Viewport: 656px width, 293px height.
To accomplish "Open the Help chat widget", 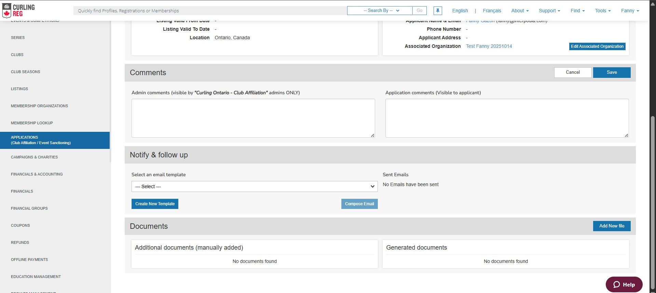I will (x=624, y=284).
